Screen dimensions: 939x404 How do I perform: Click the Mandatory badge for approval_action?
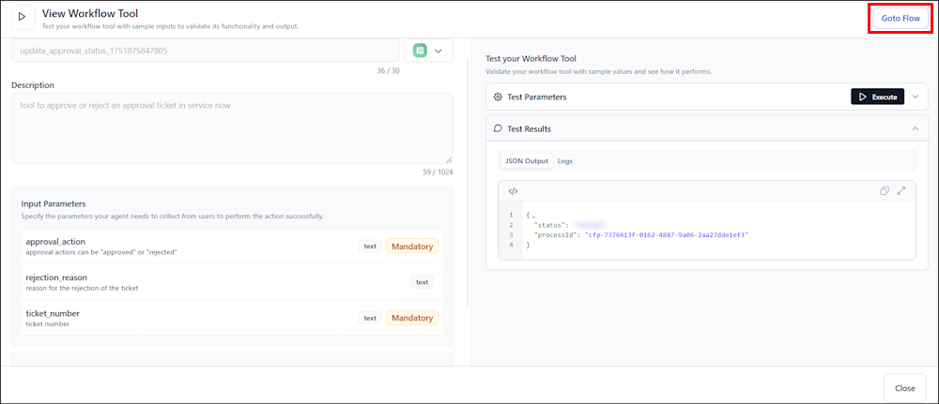(412, 247)
